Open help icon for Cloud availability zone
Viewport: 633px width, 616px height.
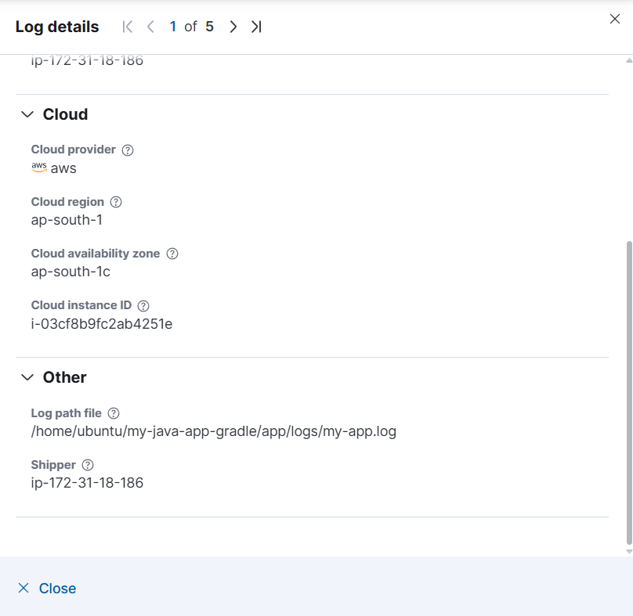[172, 254]
